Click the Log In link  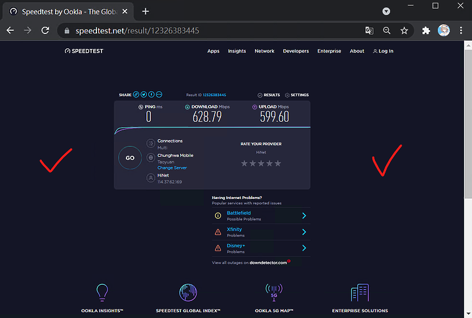click(383, 51)
